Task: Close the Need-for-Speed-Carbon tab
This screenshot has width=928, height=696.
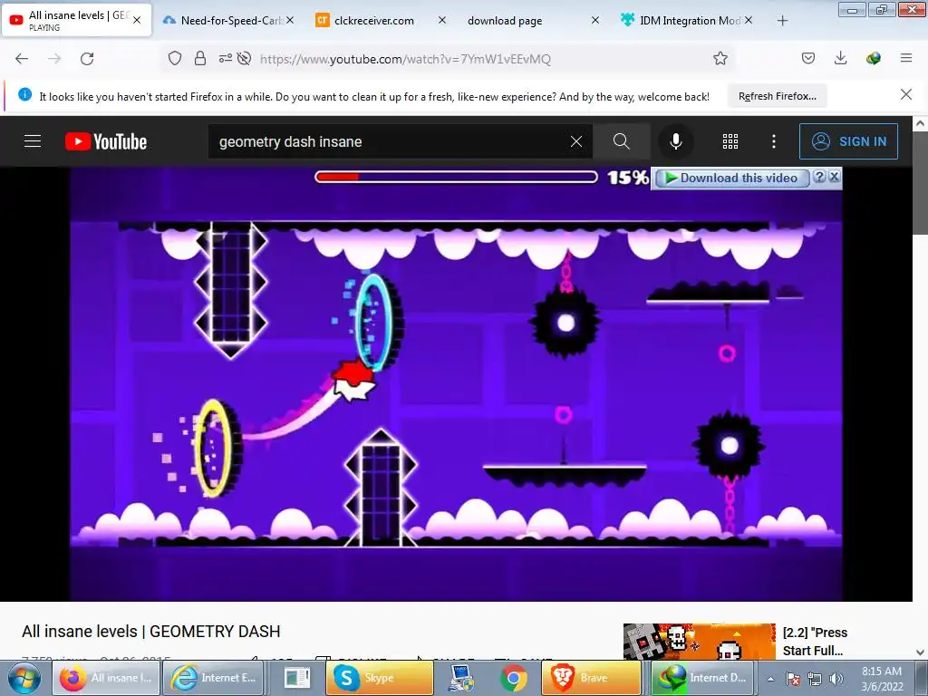Action: (290, 20)
